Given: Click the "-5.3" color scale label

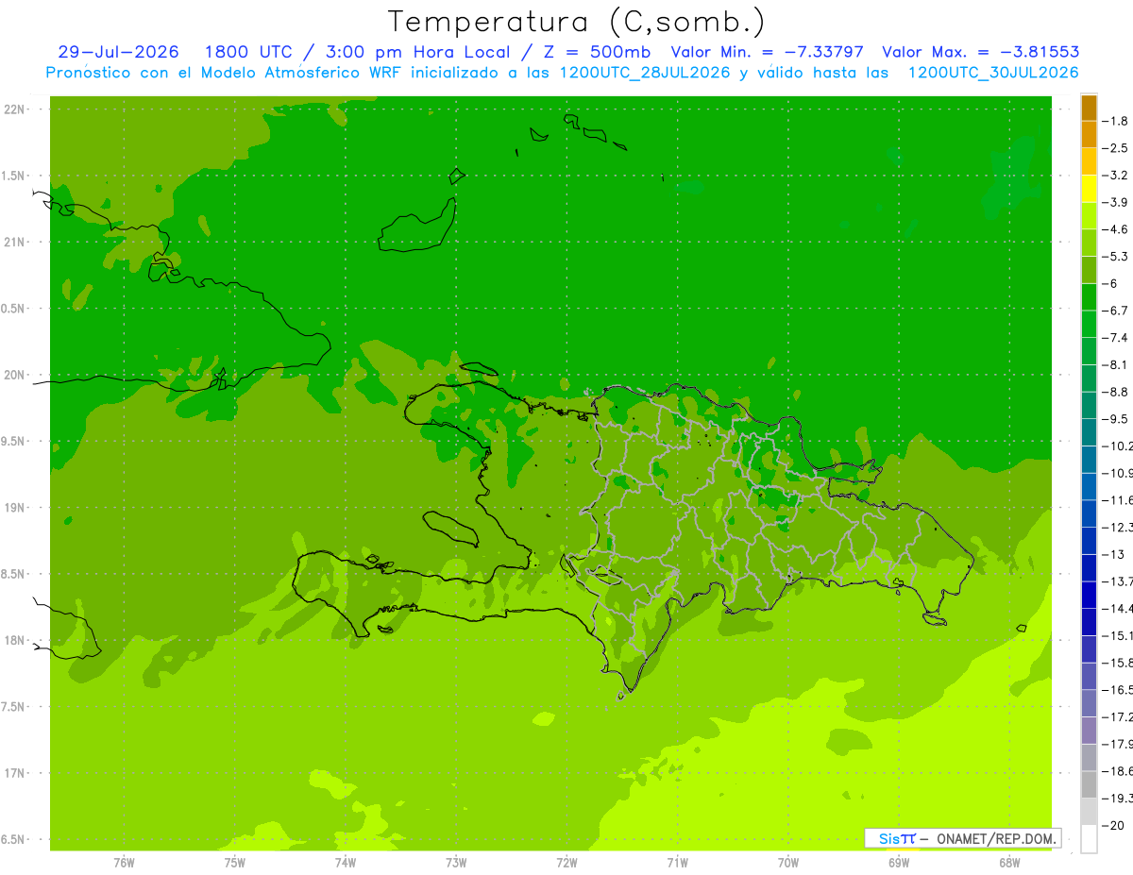Looking at the screenshot, I should click(1116, 256).
